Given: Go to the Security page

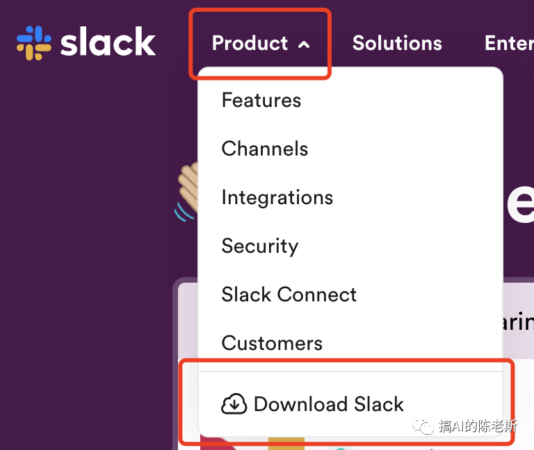Looking at the screenshot, I should [x=260, y=247].
